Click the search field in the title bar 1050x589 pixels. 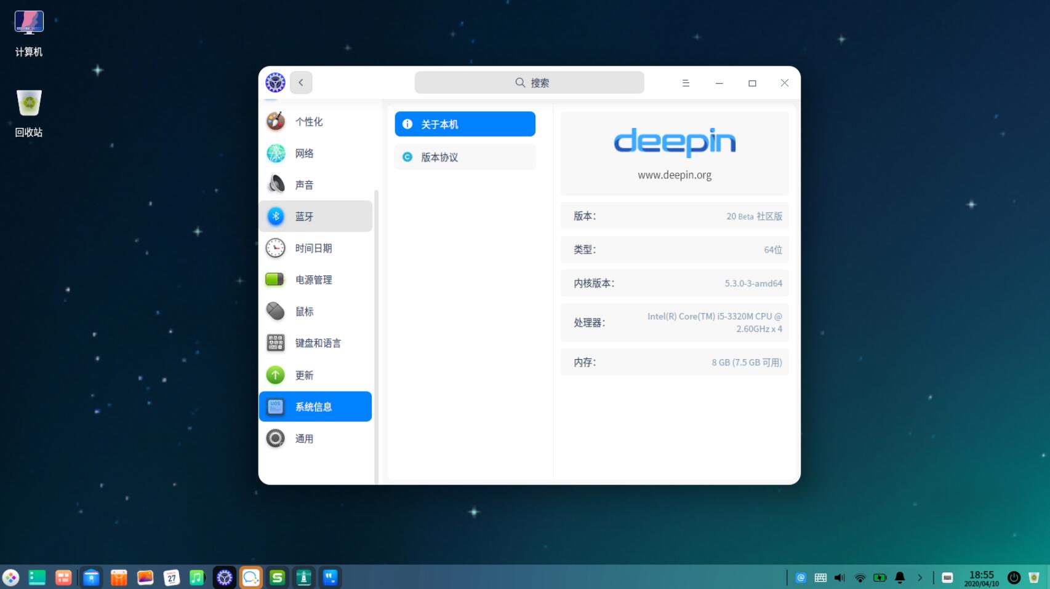click(529, 82)
